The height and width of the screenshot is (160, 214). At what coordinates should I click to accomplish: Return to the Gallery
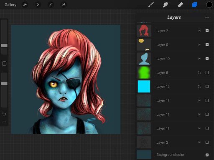pyautogui.click(x=10, y=5)
